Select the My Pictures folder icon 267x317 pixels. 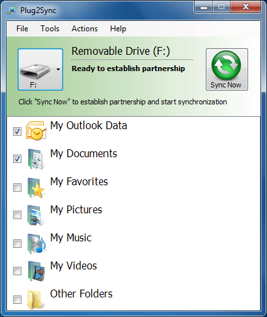(x=36, y=215)
